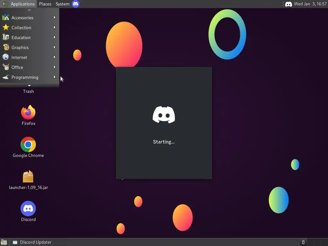Click the Discord label under desktop icon
This screenshot has height=246, width=328.
click(x=28, y=219)
